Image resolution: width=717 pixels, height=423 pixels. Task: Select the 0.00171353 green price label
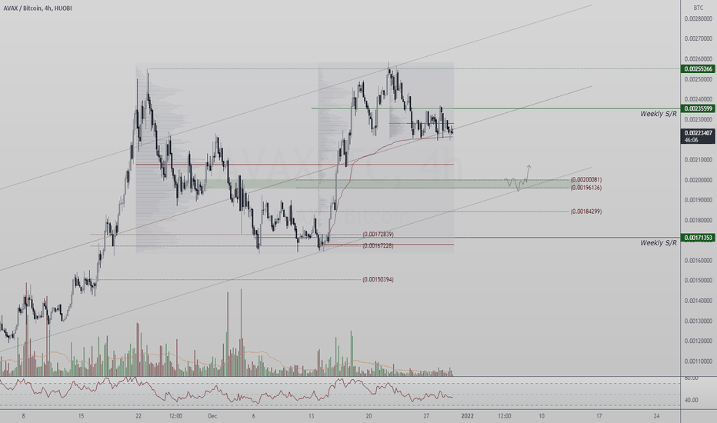[698, 238]
